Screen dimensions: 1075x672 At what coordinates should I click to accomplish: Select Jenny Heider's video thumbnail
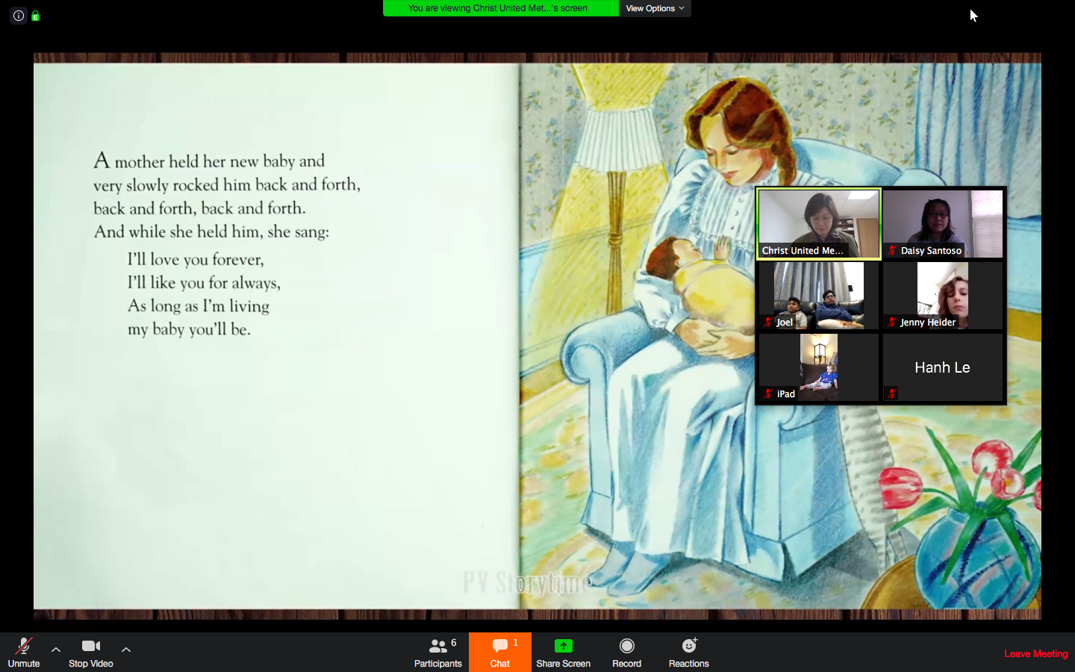[x=943, y=295]
